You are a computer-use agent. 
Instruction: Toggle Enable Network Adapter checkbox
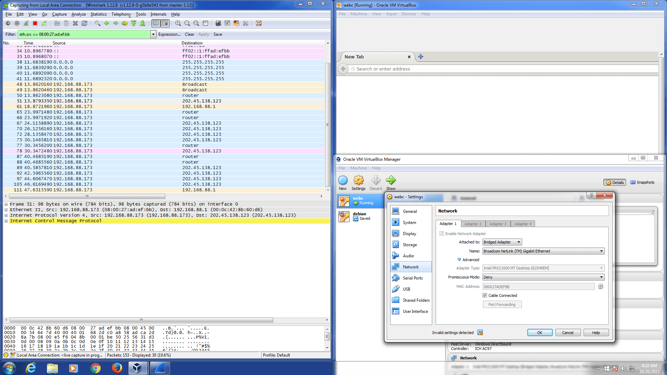click(x=442, y=234)
